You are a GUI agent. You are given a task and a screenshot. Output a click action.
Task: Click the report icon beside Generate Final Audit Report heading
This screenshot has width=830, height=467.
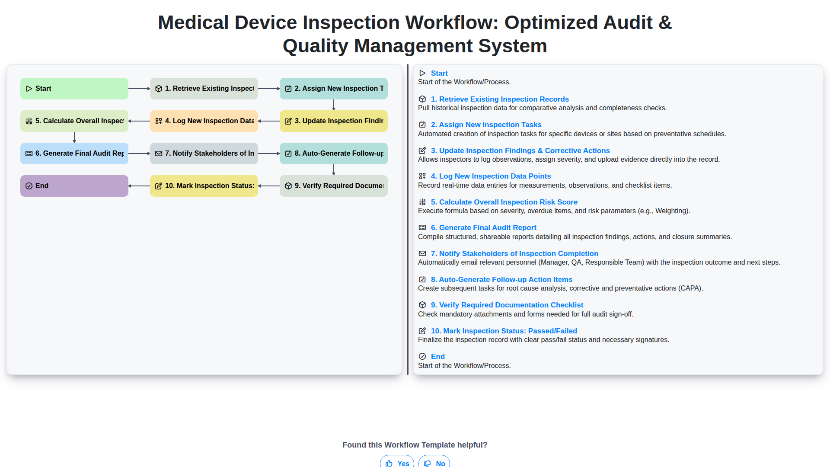(422, 227)
